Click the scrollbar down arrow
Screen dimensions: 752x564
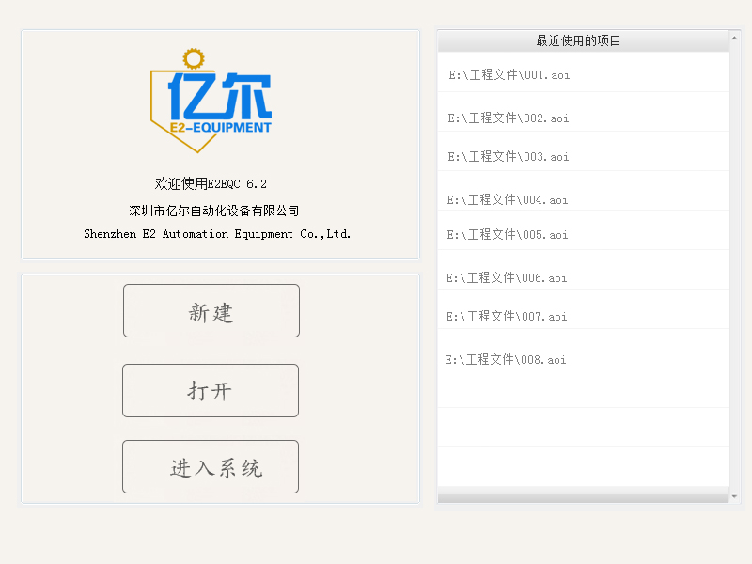coord(732,497)
